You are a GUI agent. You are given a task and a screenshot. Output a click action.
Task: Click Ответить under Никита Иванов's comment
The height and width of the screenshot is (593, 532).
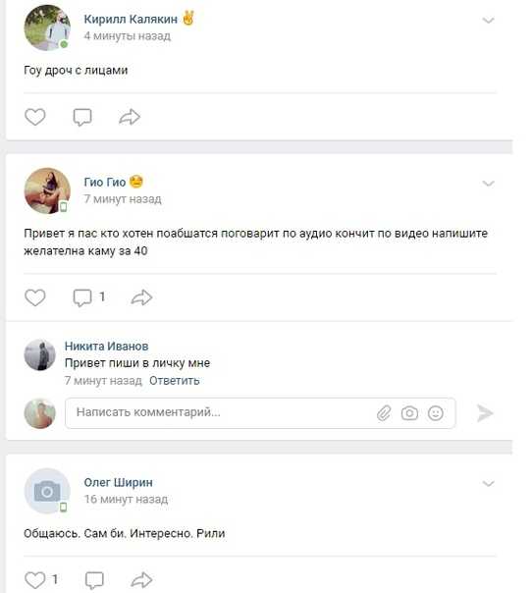(175, 381)
